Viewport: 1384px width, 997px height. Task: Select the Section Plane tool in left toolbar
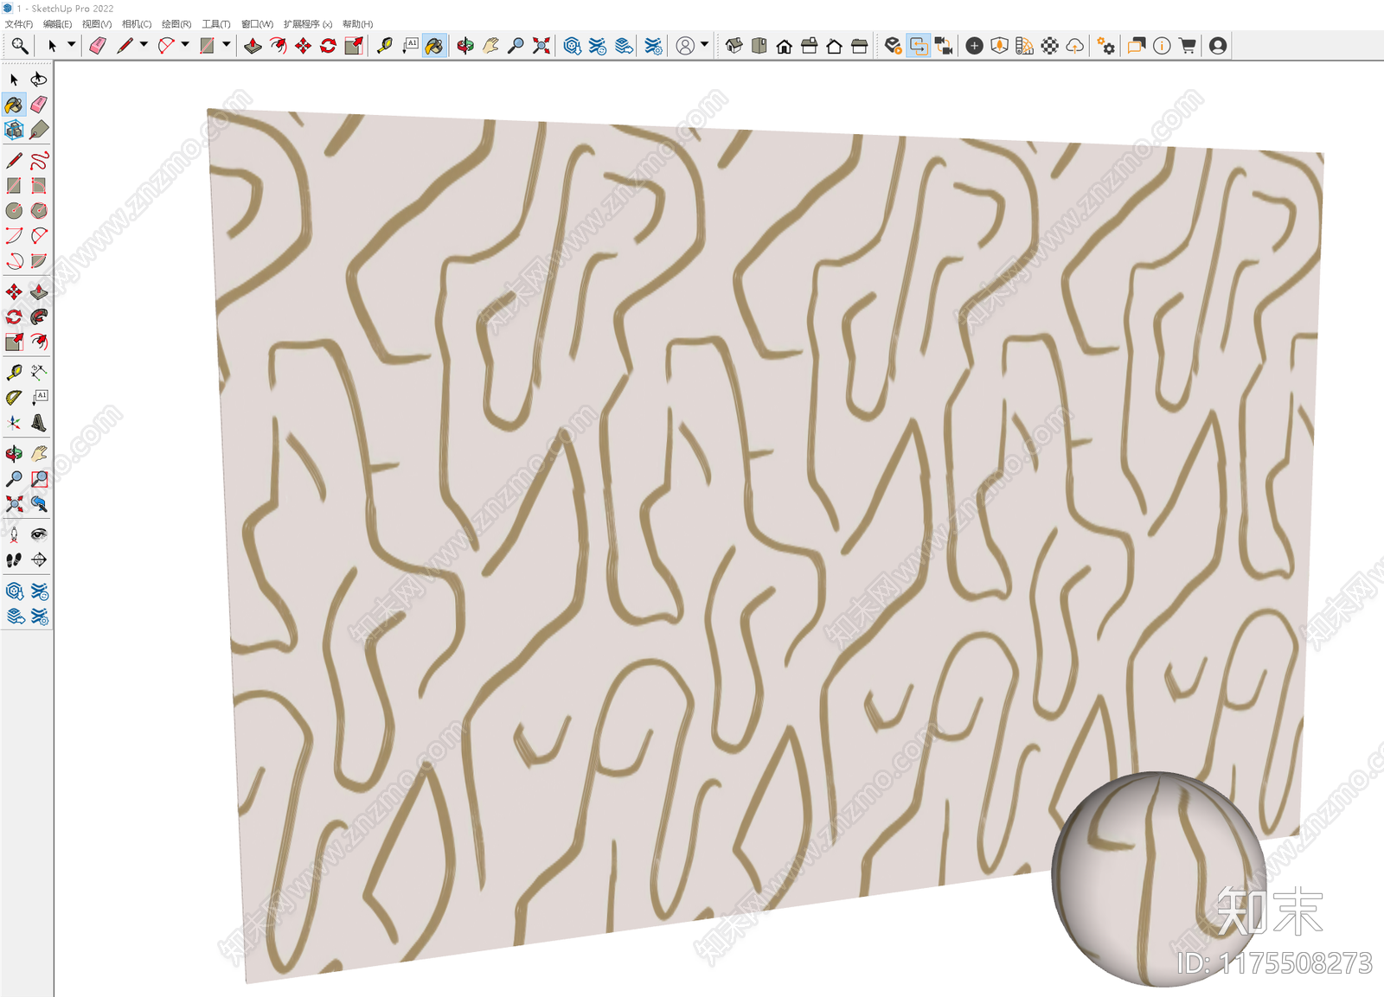(x=39, y=559)
